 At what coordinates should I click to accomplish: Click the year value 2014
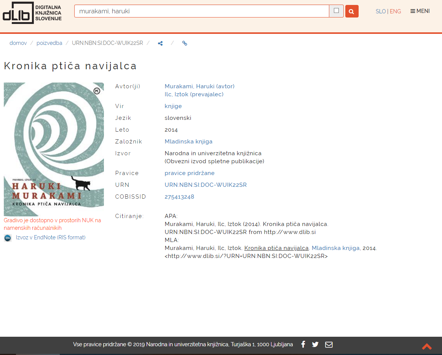[x=171, y=130]
